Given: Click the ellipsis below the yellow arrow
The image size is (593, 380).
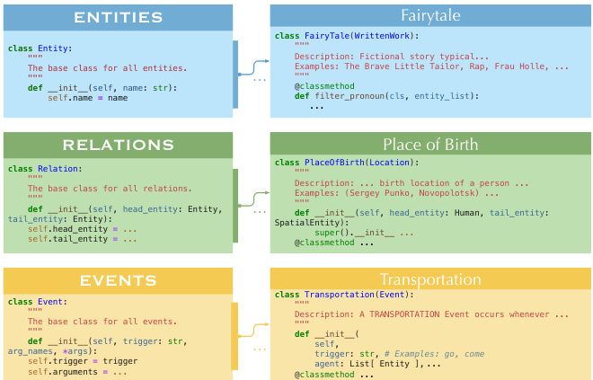Looking at the screenshot, I should (x=259, y=348).
